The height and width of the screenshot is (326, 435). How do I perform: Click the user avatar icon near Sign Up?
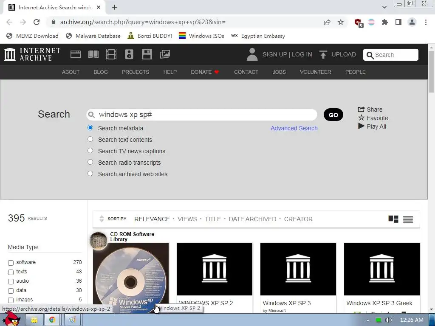point(252,54)
